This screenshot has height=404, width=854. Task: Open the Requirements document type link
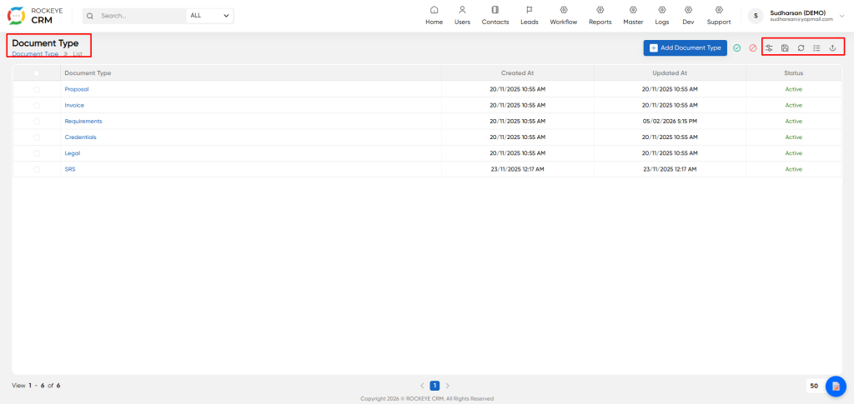tap(83, 122)
